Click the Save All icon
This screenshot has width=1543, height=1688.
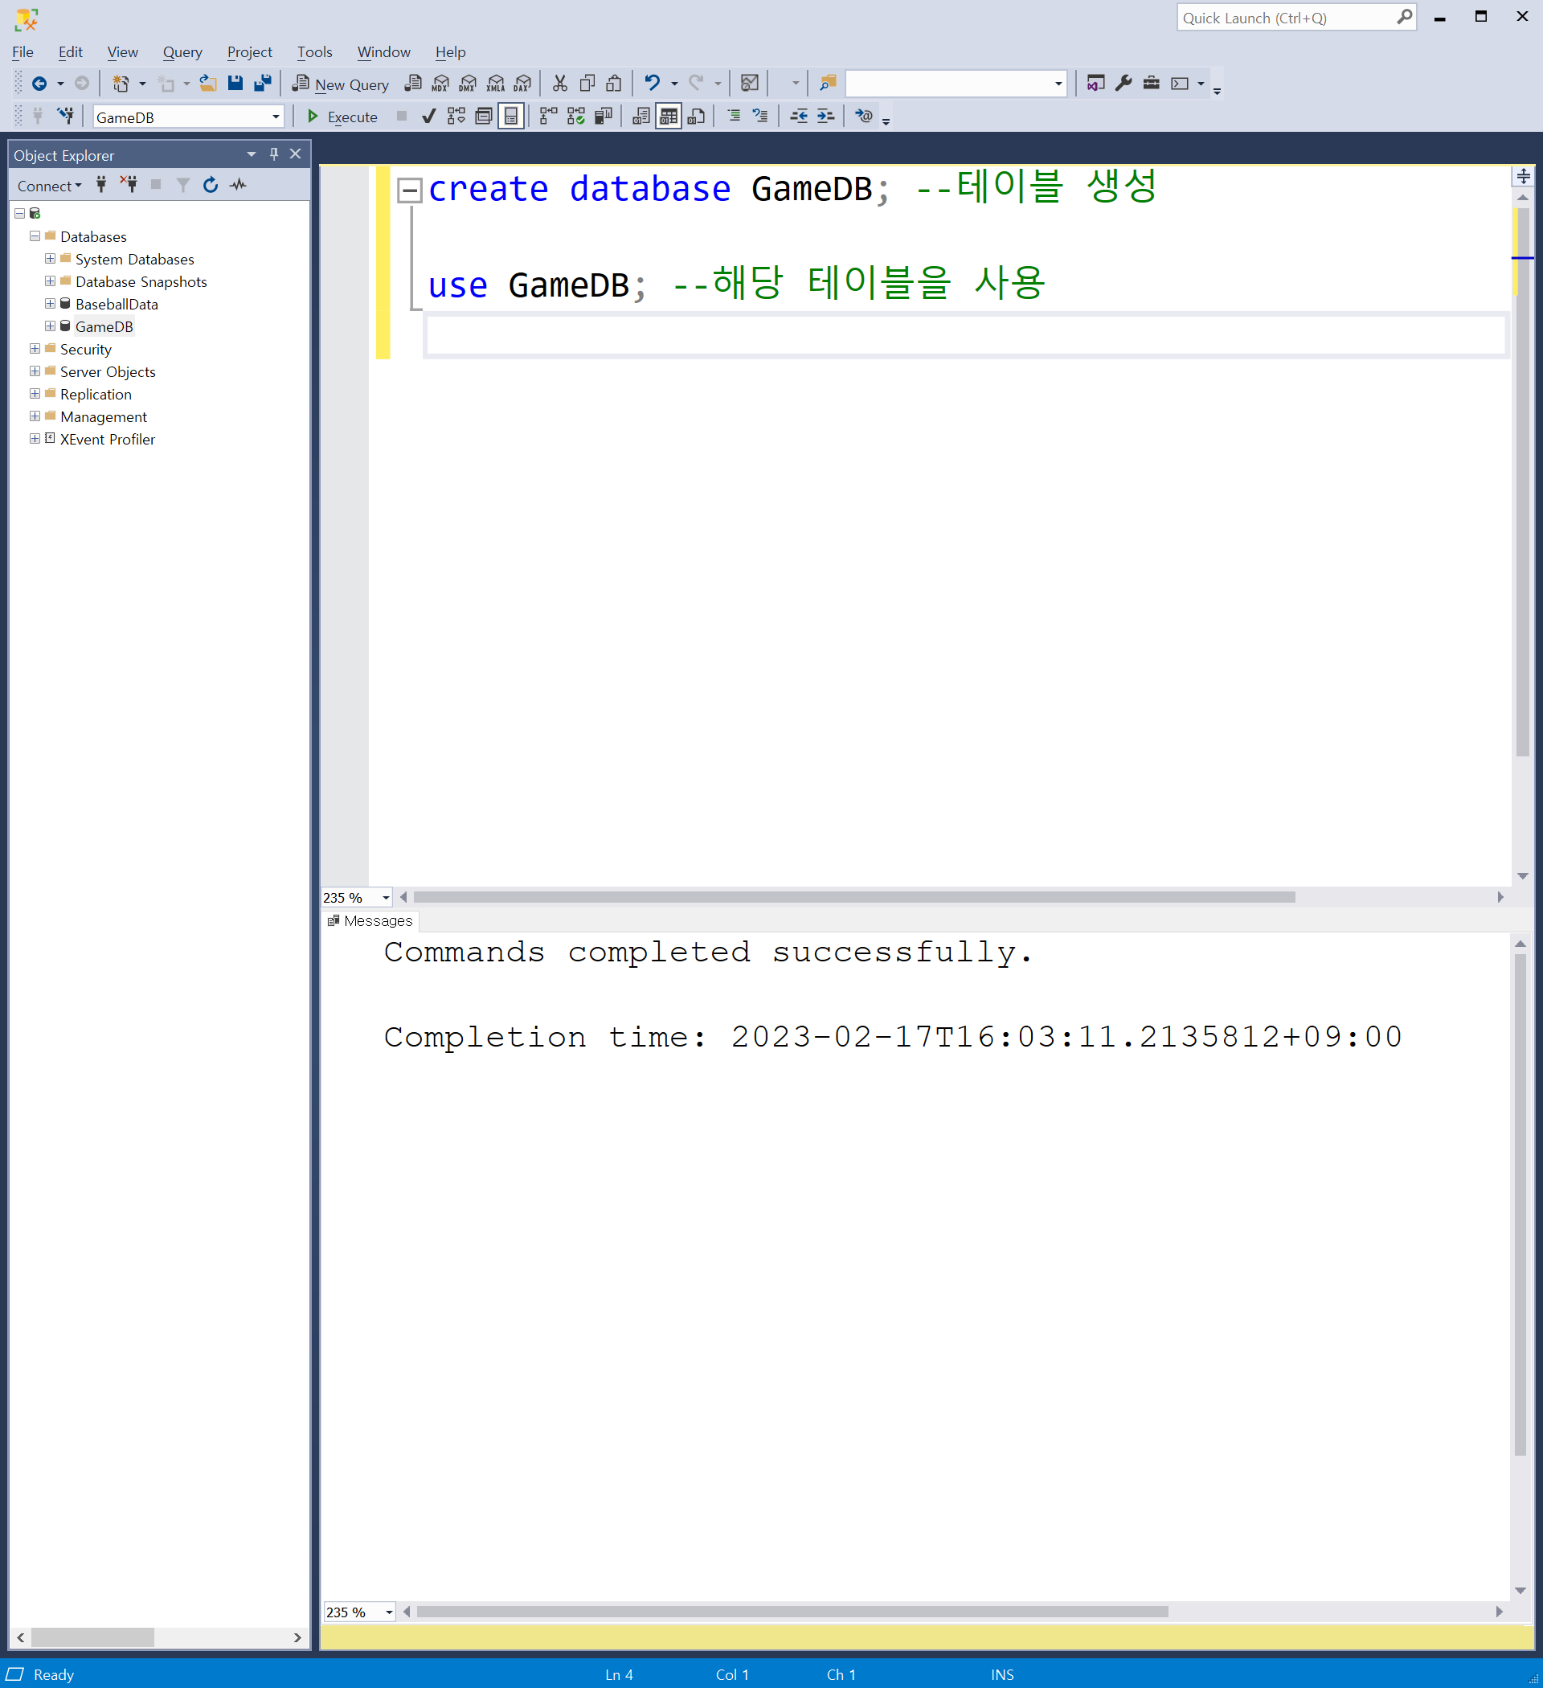tap(263, 83)
